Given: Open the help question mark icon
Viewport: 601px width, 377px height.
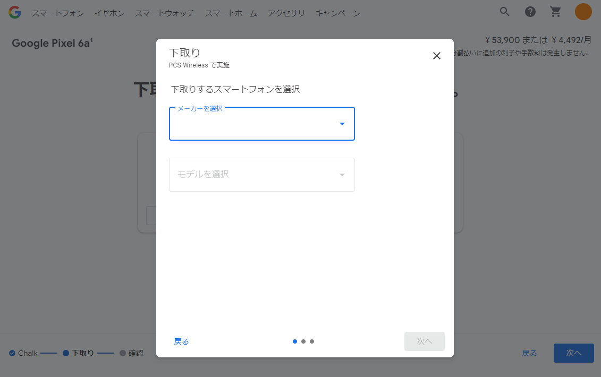Looking at the screenshot, I should [530, 12].
